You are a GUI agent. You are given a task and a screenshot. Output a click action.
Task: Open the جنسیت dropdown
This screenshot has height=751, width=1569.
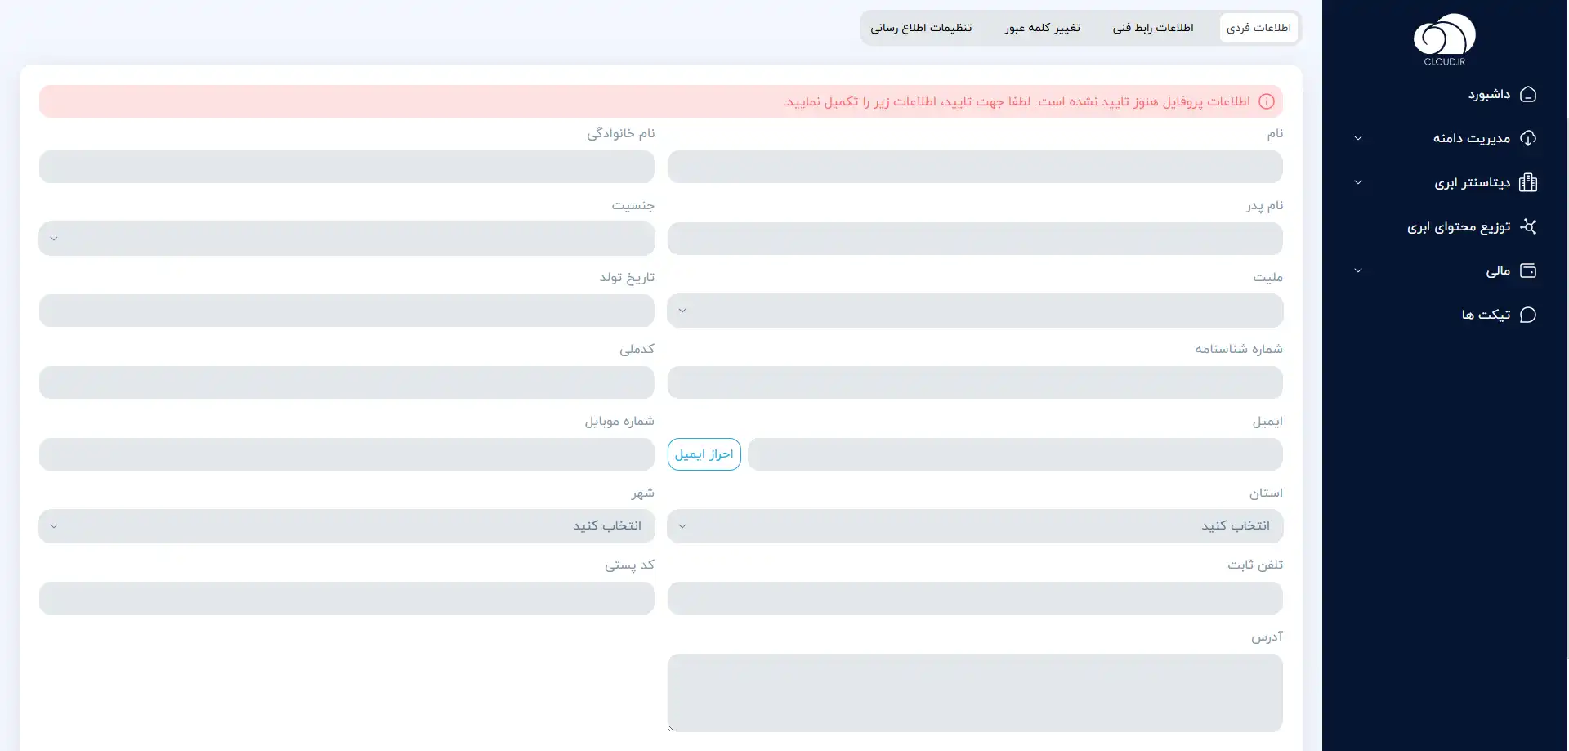click(x=346, y=239)
